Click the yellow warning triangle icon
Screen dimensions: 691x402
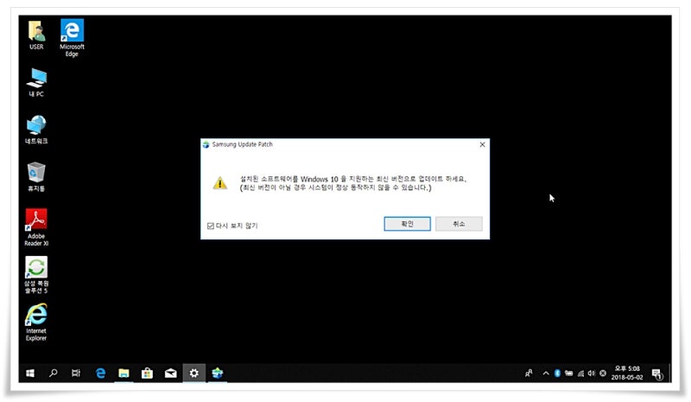[x=220, y=182]
